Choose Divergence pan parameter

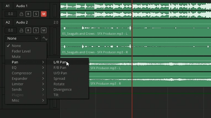pos(68,90)
